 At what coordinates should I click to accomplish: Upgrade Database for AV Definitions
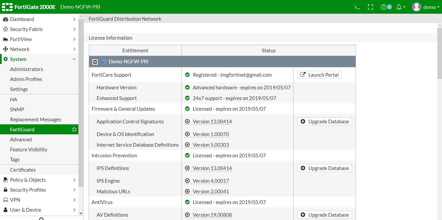pyautogui.click(x=324, y=215)
